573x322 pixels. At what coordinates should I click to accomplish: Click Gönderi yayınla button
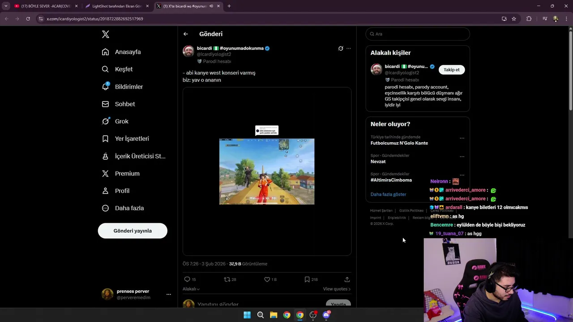coord(133,231)
